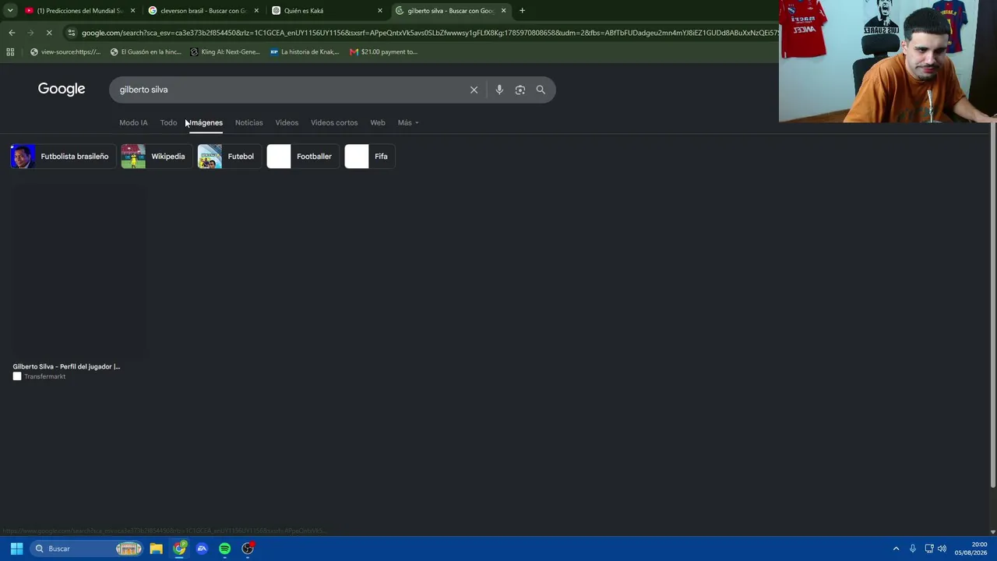Start a voice search with microphone
The image size is (997, 561).
point(499,90)
